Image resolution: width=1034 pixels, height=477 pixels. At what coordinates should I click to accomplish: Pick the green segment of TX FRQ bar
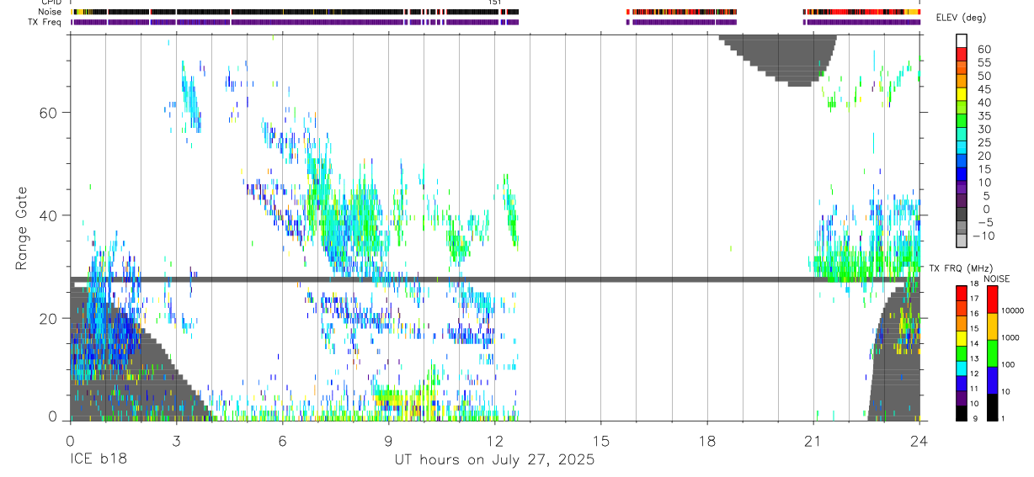click(962, 353)
